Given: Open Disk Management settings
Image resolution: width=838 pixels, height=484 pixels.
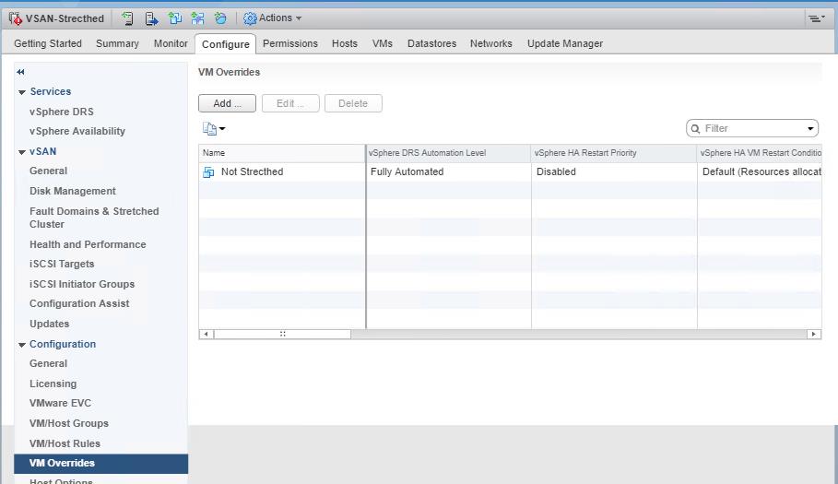Looking at the screenshot, I should 73,191.
